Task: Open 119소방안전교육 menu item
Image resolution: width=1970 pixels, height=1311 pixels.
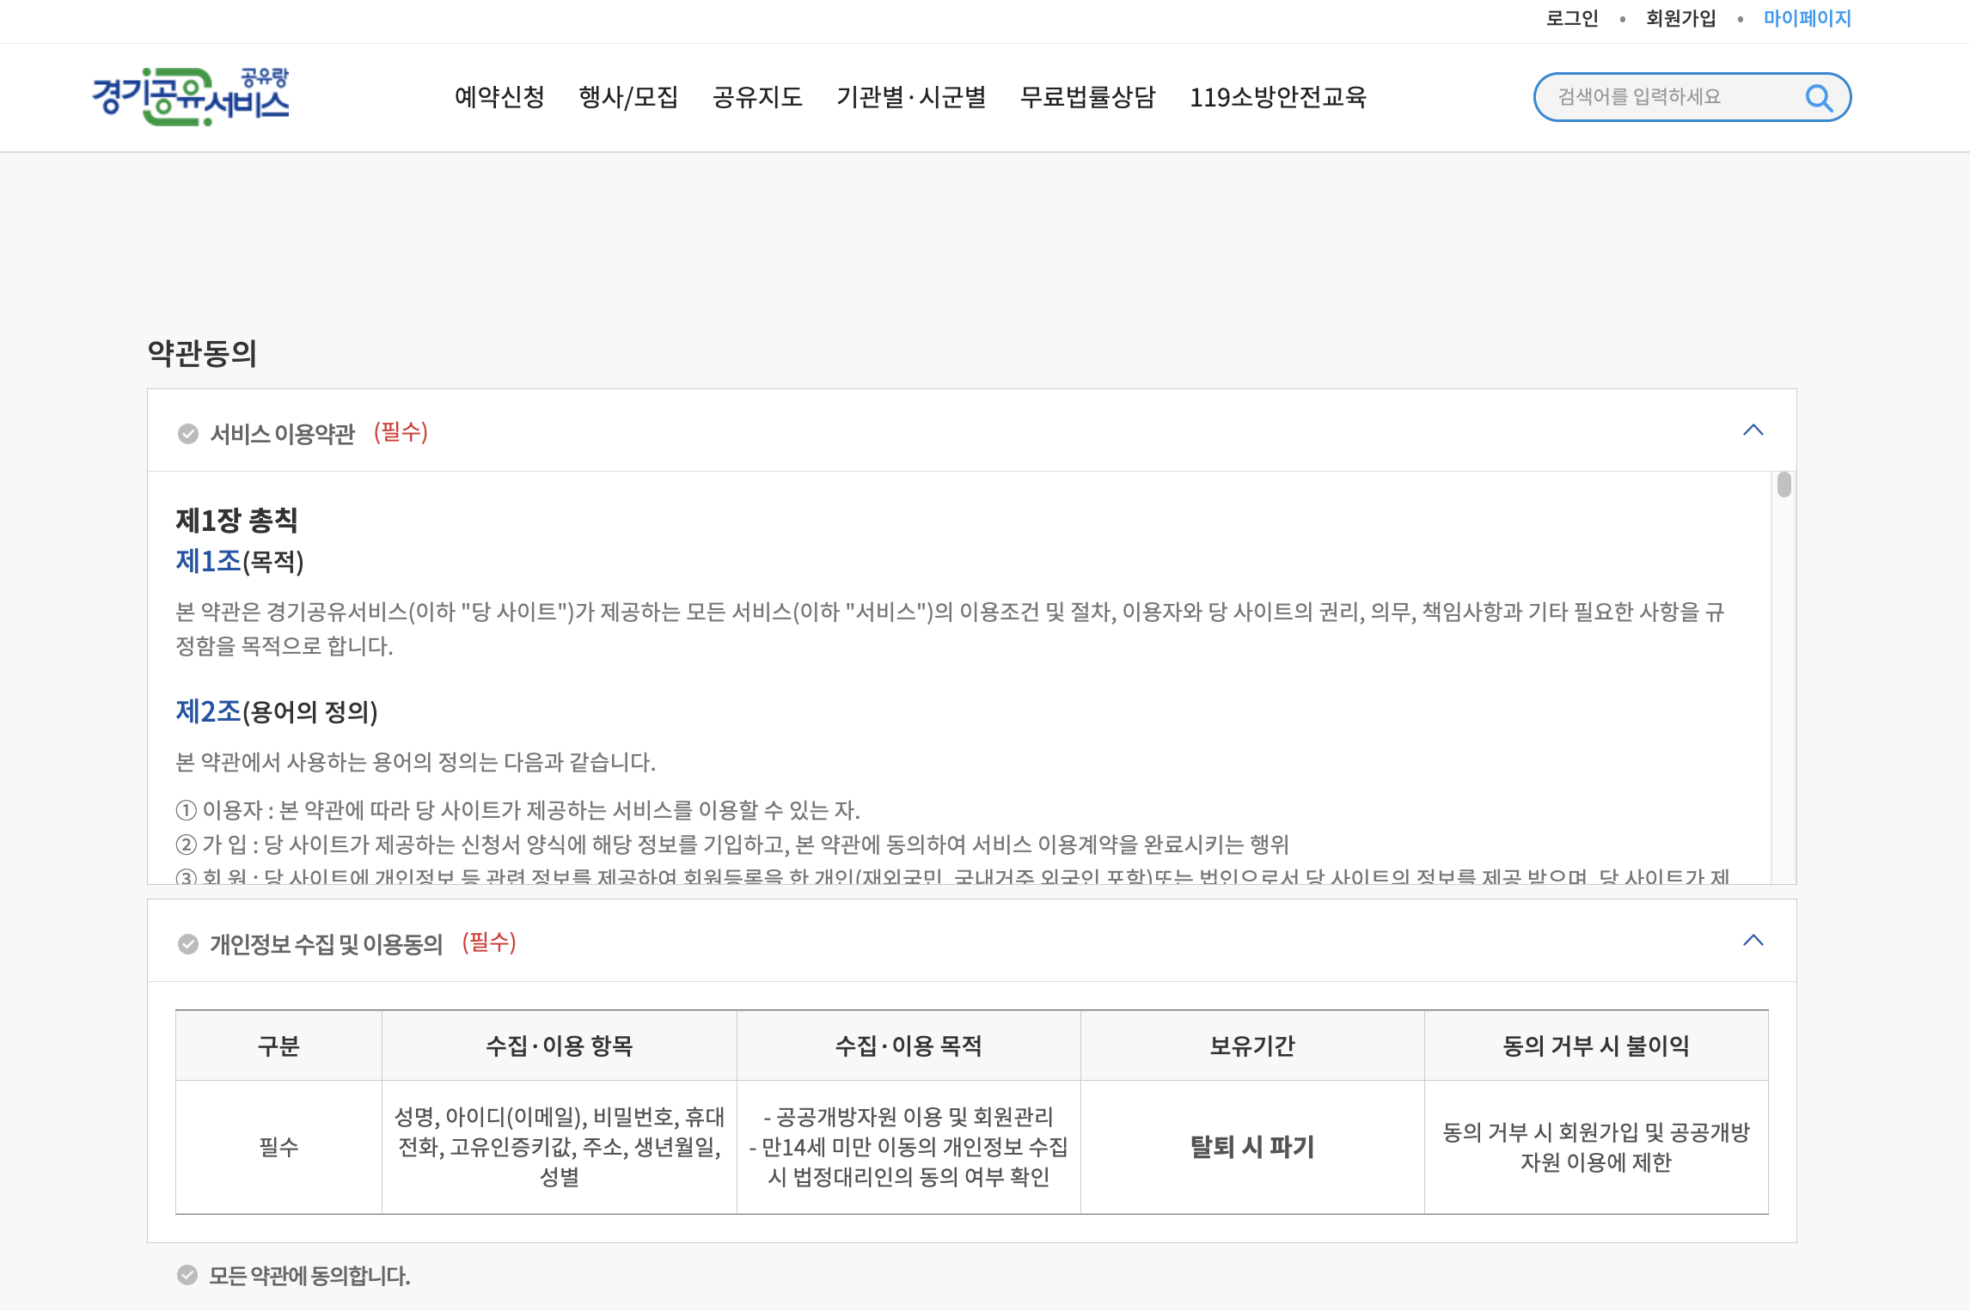Action: (x=1277, y=97)
